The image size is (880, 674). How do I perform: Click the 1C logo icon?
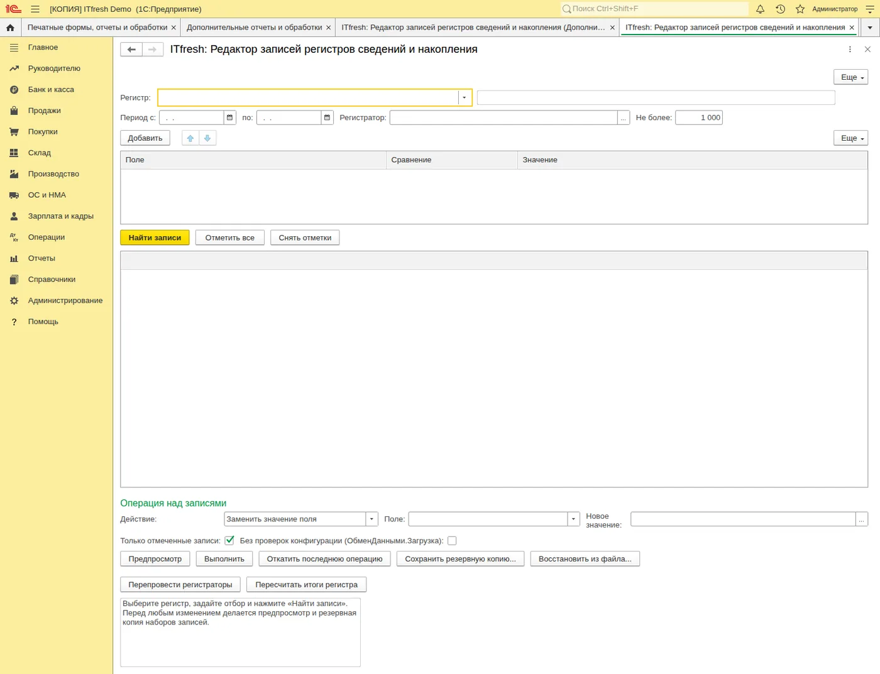pyautogui.click(x=13, y=9)
